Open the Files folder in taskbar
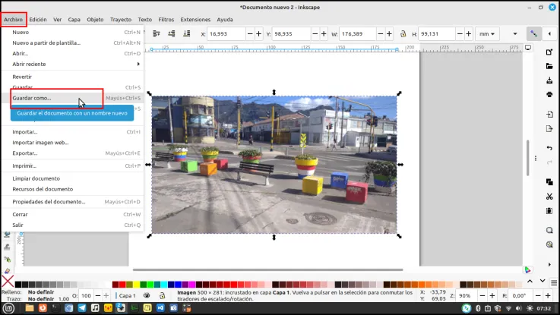 30,308
